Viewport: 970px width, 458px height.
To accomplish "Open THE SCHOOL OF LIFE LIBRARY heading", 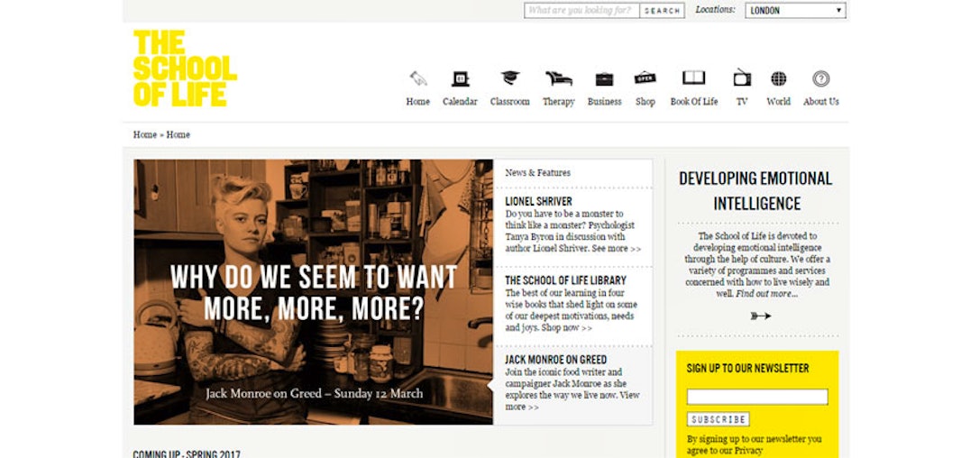I will pos(565,280).
